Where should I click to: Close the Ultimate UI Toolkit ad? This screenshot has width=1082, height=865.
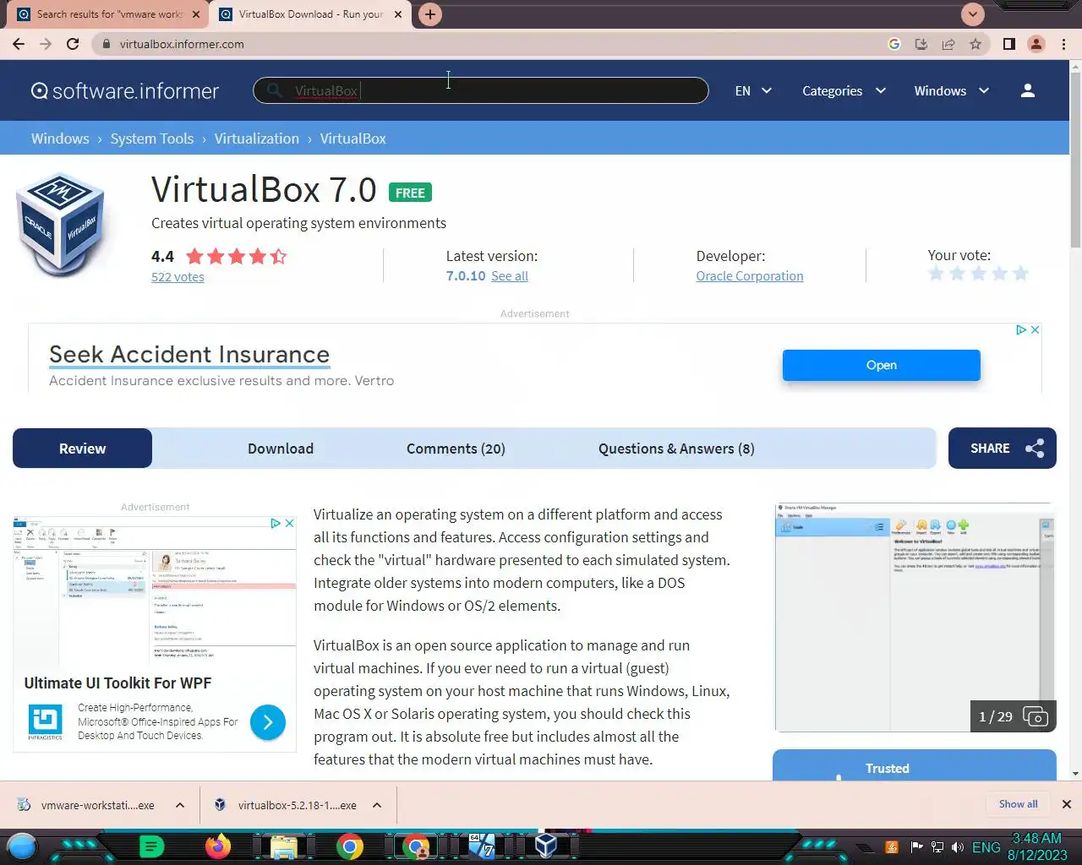(289, 523)
